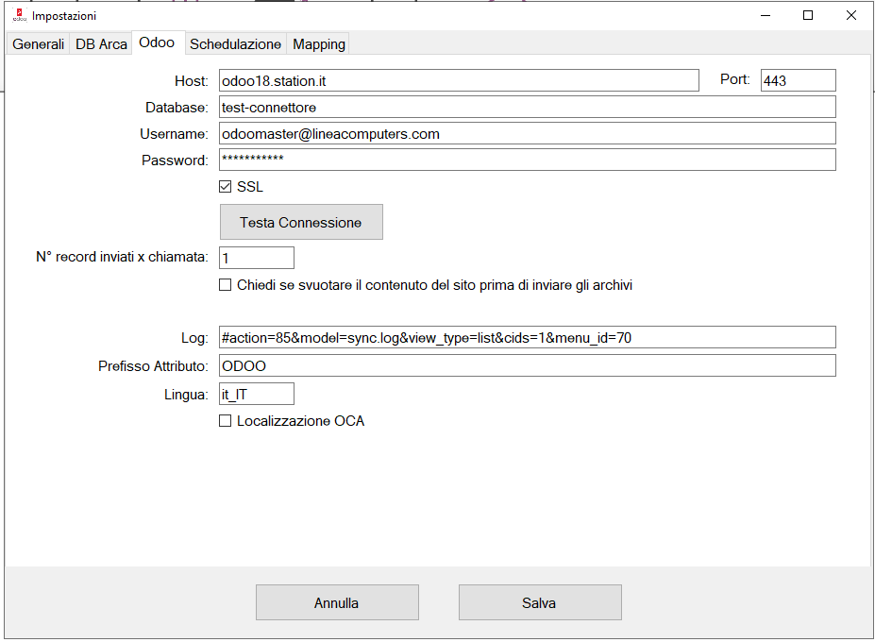875x642 pixels.
Task: Click the N° record inviati field
Action: pos(256,258)
